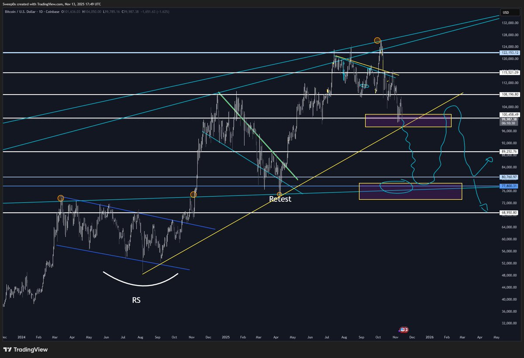524x358 pixels.
Task: Click the US flag economic event marker on timeline
Action: [x=404, y=329]
